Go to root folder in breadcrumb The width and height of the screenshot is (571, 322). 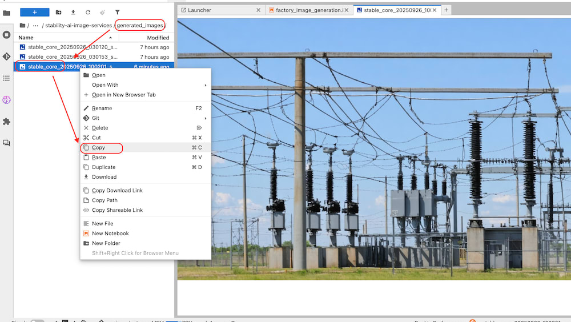[23, 25]
